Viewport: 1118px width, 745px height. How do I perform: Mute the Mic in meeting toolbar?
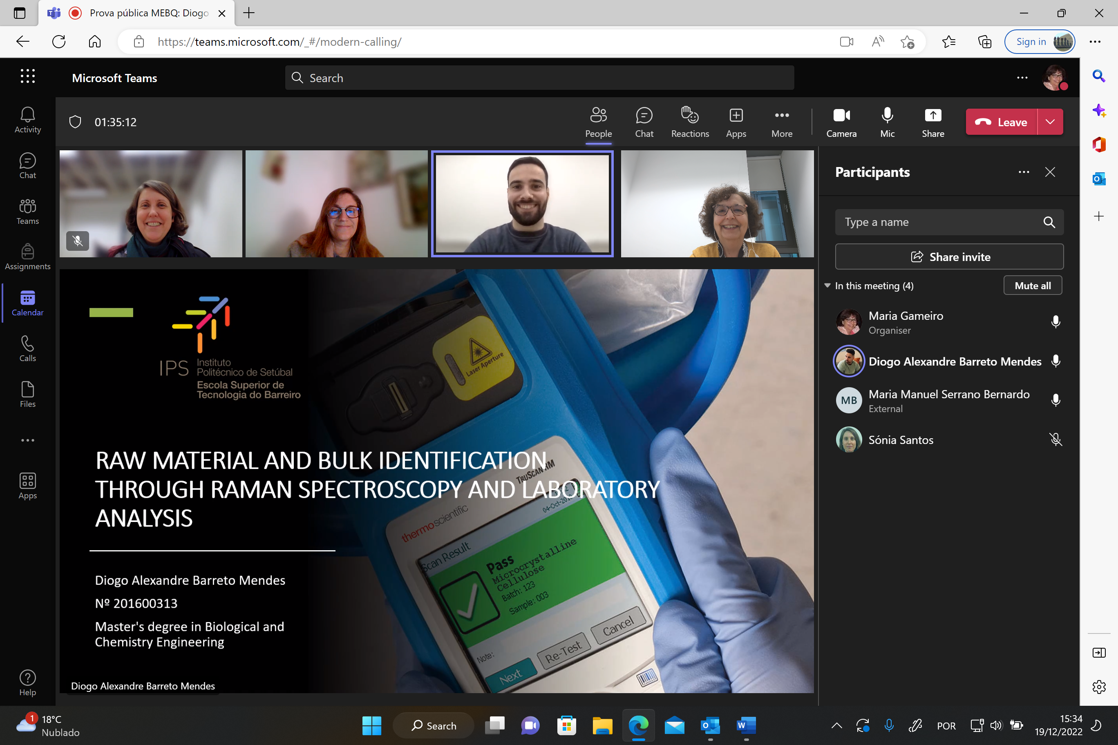pyautogui.click(x=886, y=122)
